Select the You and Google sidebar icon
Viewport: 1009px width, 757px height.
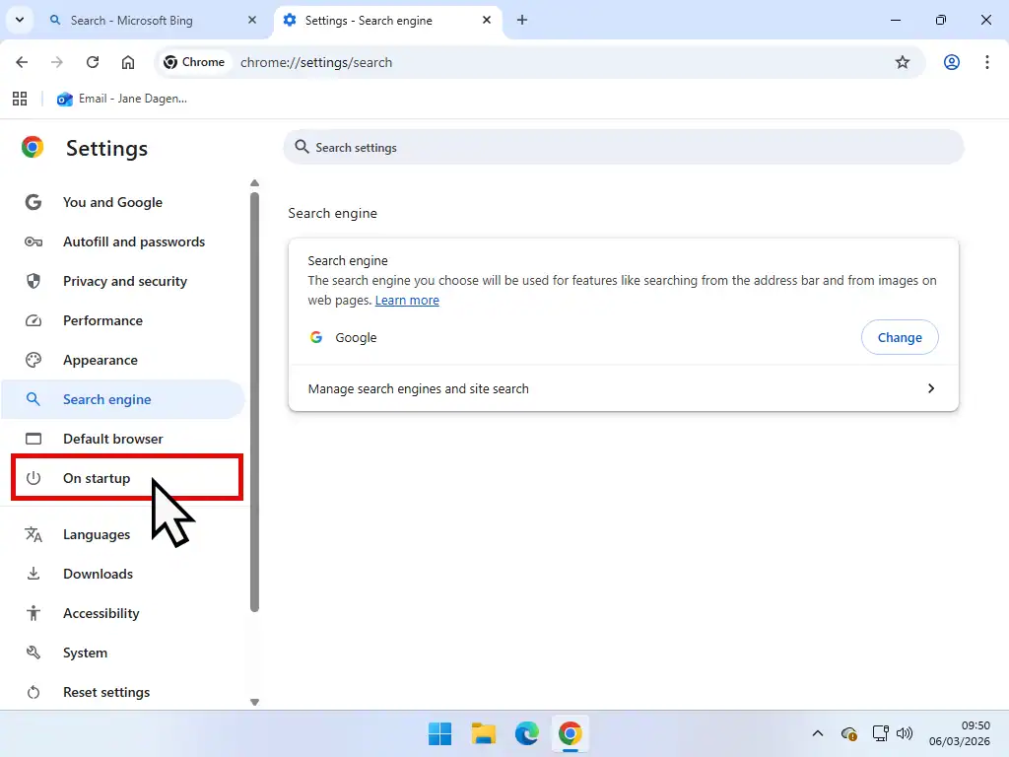pos(33,202)
